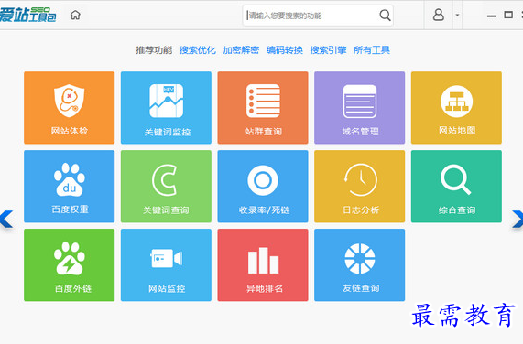Open the 日志分析 log analysis tile
Image resolution: width=523 pixels, height=344 pixels.
(x=360, y=186)
